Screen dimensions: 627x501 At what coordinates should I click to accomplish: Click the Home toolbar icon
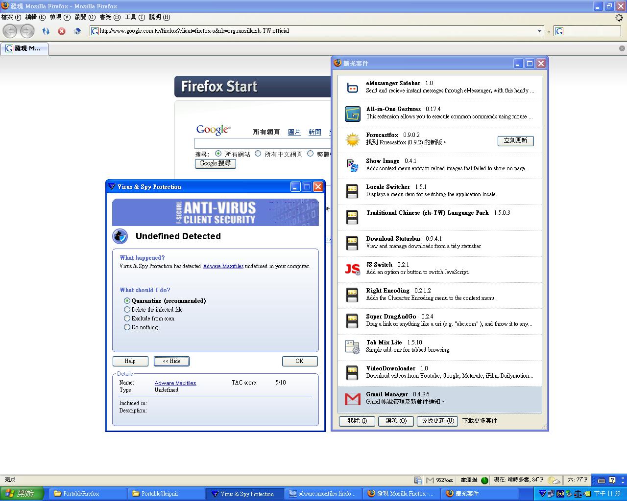tap(77, 31)
